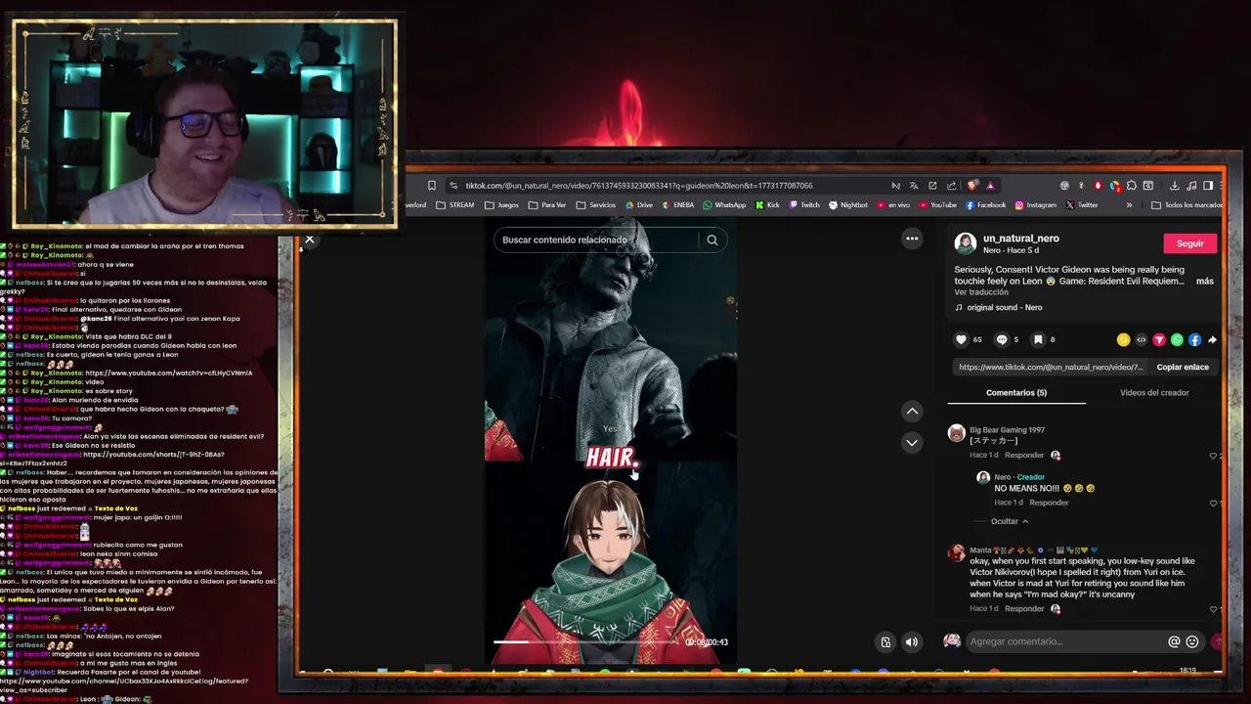The width and height of the screenshot is (1251, 704).
Task: Open Todos los marcadores folder
Action: click(x=1187, y=205)
